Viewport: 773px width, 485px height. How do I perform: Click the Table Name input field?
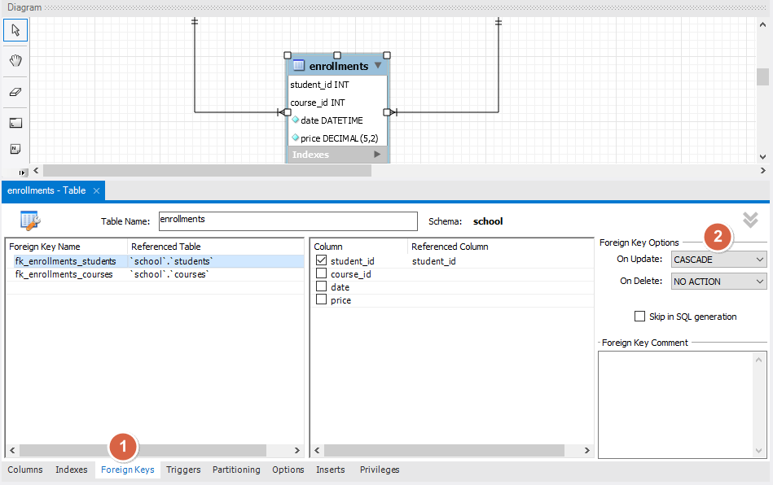287,221
